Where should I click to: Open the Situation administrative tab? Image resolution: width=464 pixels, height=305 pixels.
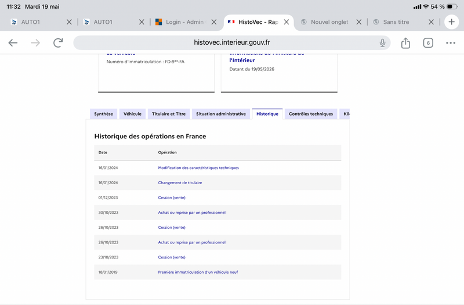pos(221,114)
